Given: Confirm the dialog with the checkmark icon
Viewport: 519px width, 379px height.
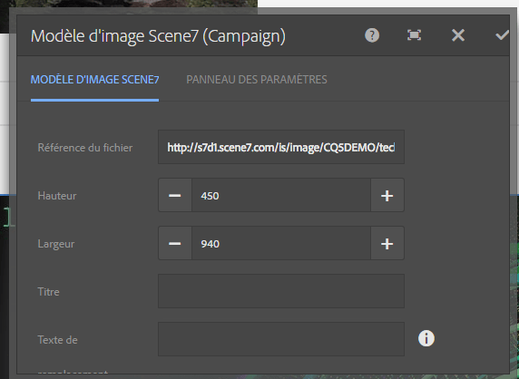Looking at the screenshot, I should [502, 35].
